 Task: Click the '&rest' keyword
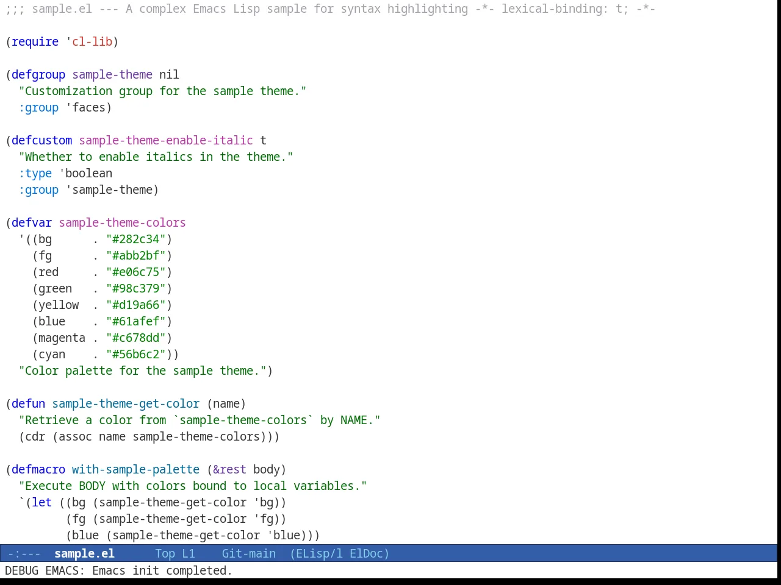[230, 469]
